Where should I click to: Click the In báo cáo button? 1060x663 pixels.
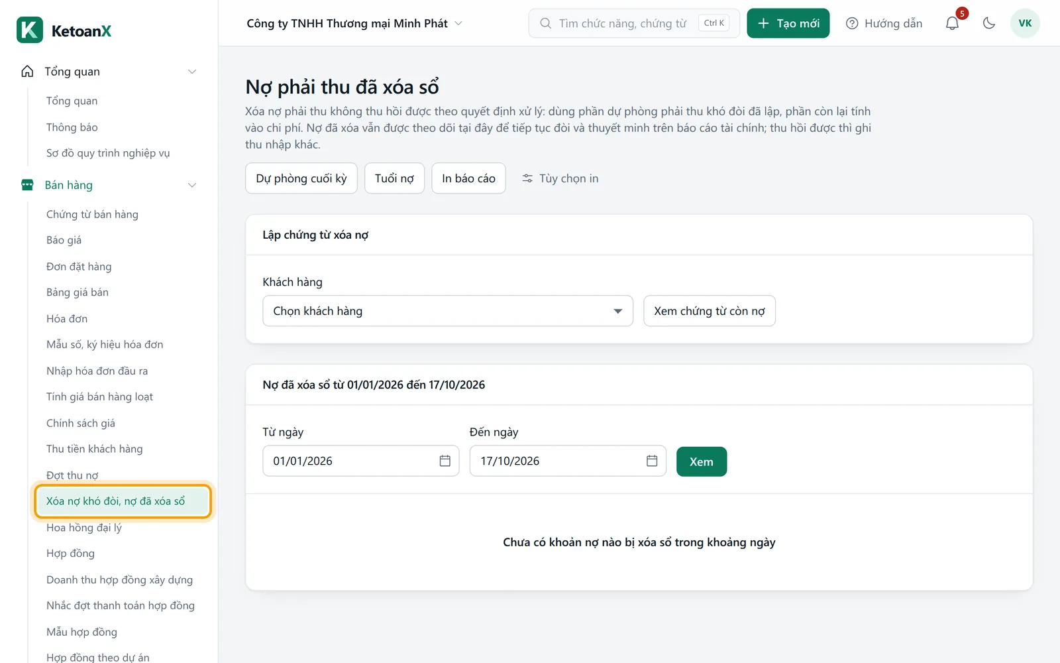point(468,178)
